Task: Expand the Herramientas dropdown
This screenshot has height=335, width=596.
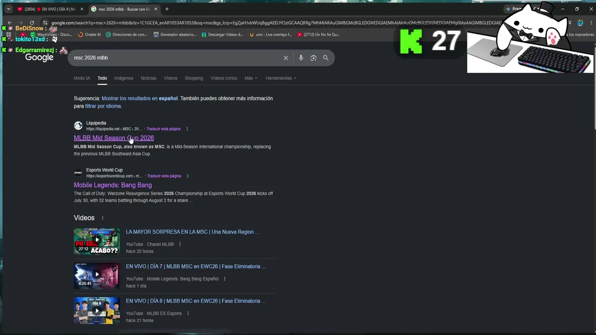Action: point(281,78)
